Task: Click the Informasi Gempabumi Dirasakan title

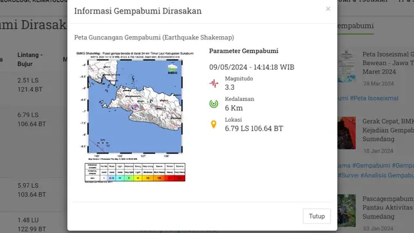Action: [138, 11]
